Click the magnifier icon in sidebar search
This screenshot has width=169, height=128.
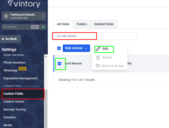4,27
